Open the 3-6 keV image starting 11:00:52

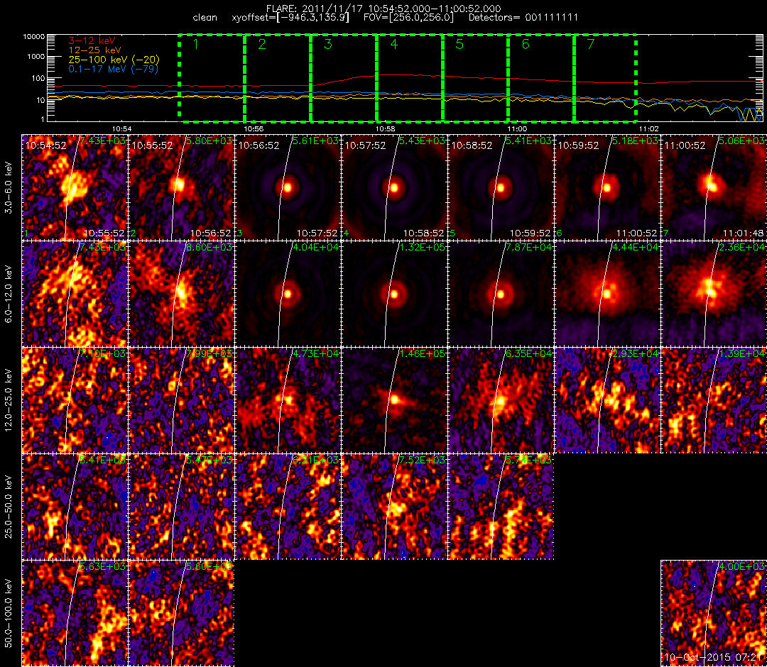point(714,187)
